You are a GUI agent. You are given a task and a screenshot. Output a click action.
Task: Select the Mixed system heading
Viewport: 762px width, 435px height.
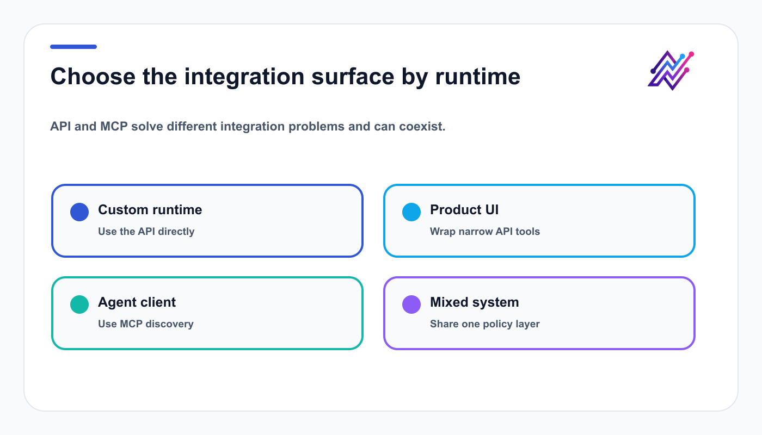coord(475,302)
